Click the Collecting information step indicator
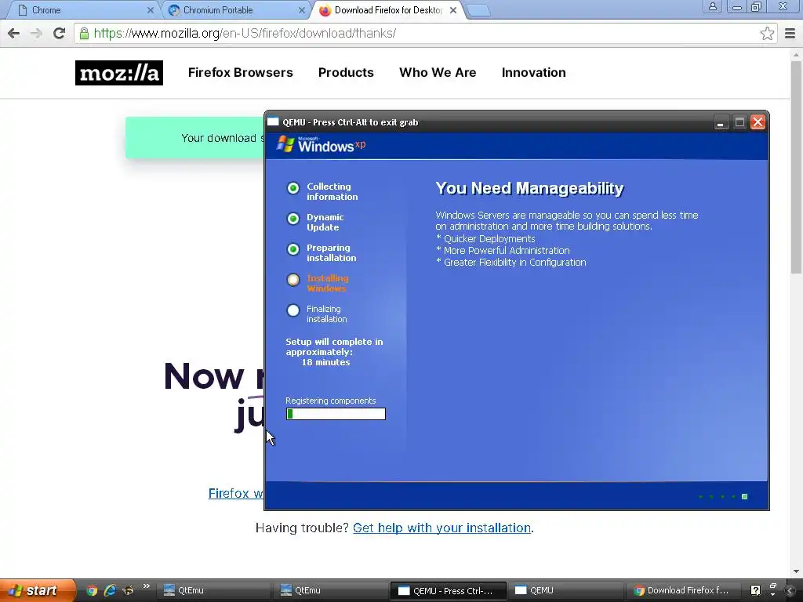 293,188
